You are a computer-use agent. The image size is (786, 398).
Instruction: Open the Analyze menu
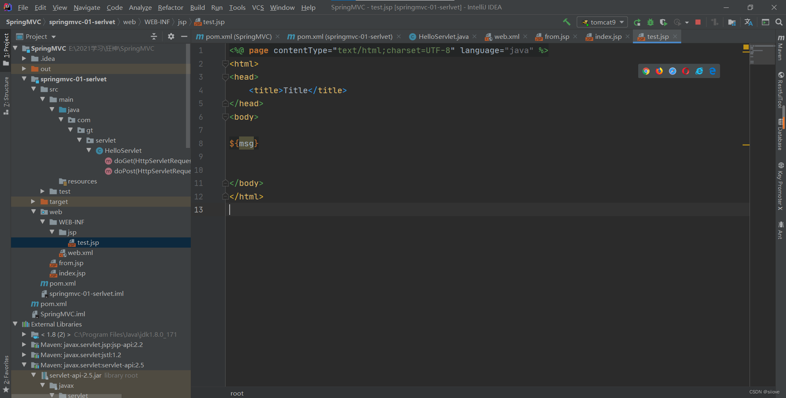coord(140,7)
